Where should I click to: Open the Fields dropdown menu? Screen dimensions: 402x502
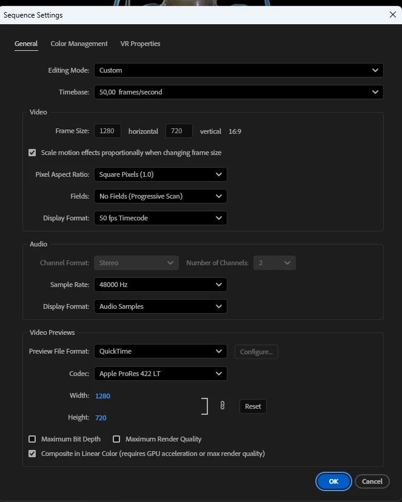(160, 196)
